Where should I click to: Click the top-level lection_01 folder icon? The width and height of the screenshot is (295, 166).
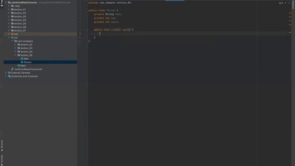click(x=12, y=9)
